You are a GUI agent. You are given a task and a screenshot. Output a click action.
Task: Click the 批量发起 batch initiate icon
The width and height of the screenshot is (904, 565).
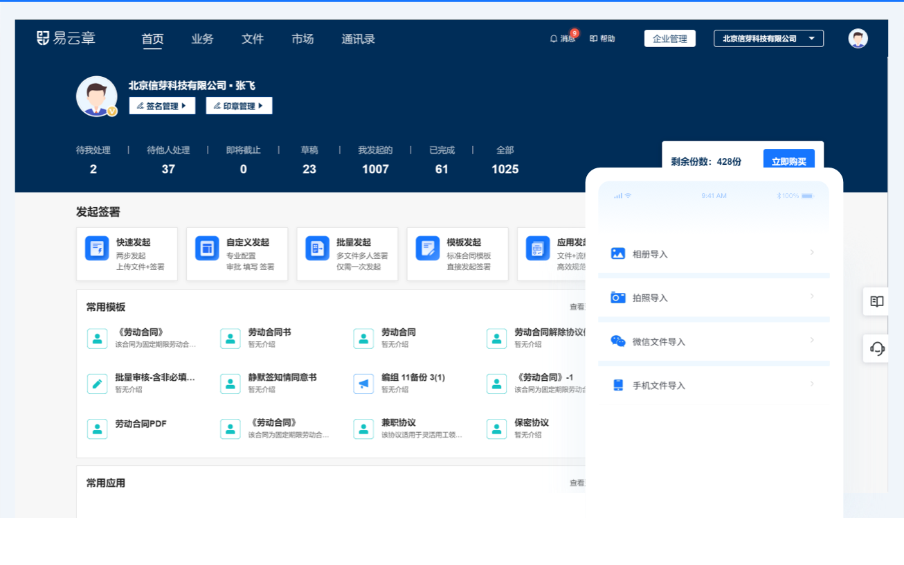pyautogui.click(x=317, y=248)
